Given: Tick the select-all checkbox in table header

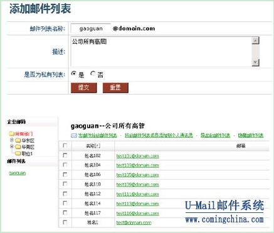Looking at the screenshot, I should [x=65, y=145].
